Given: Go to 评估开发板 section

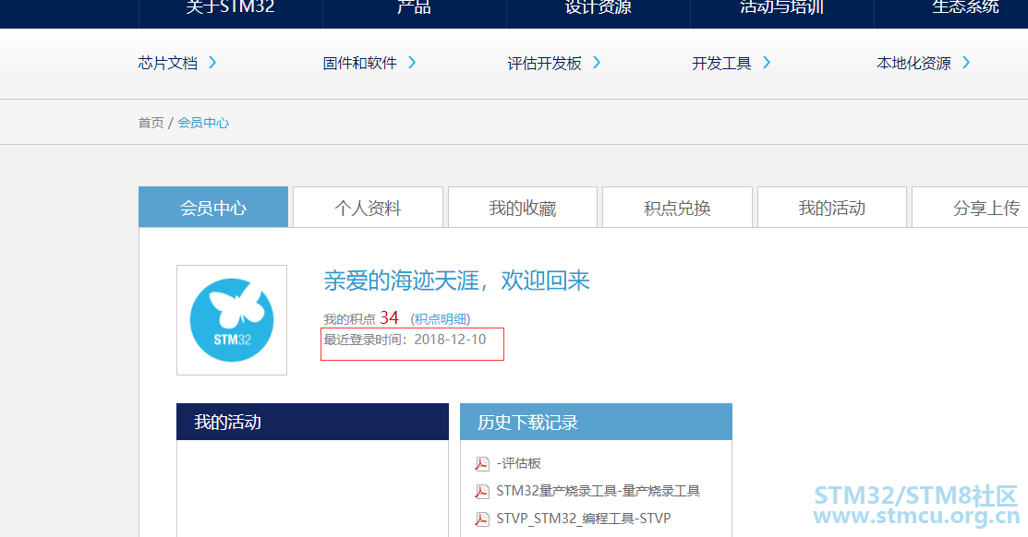Looking at the screenshot, I should 544,63.
